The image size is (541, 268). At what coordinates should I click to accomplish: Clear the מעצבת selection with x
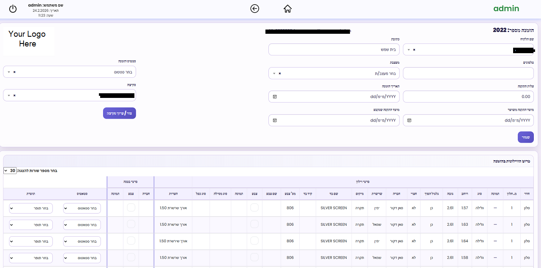point(279,73)
